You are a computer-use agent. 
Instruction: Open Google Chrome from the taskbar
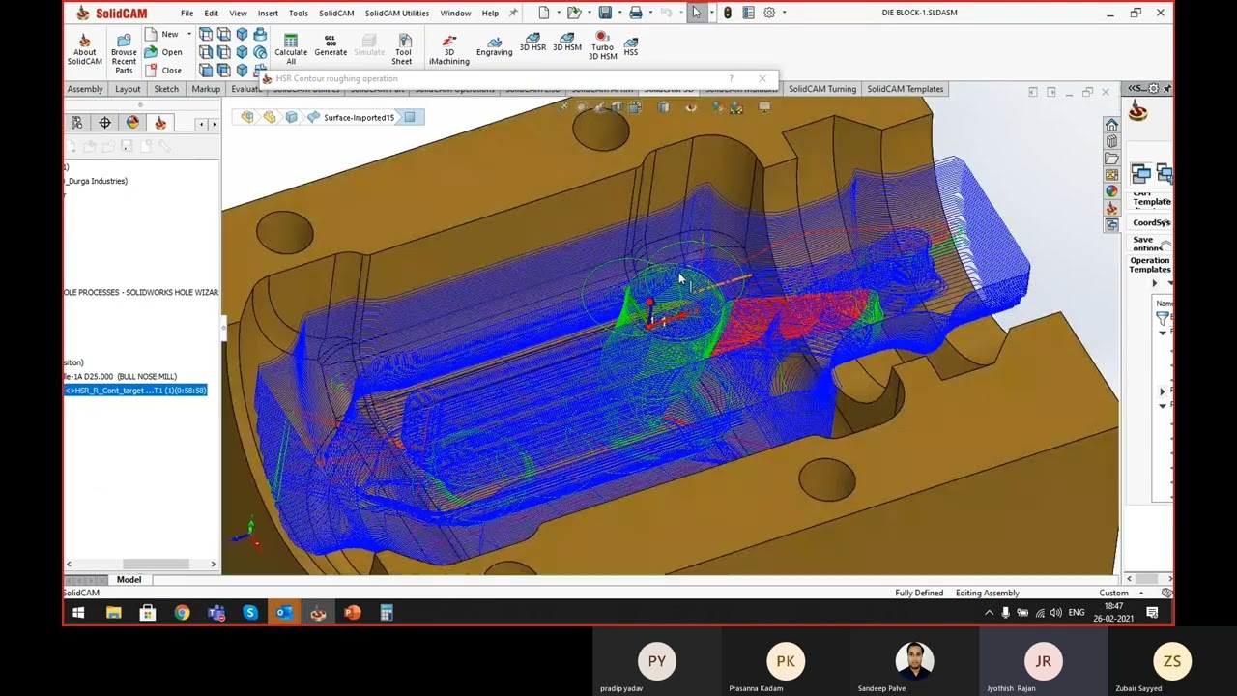[x=182, y=613]
